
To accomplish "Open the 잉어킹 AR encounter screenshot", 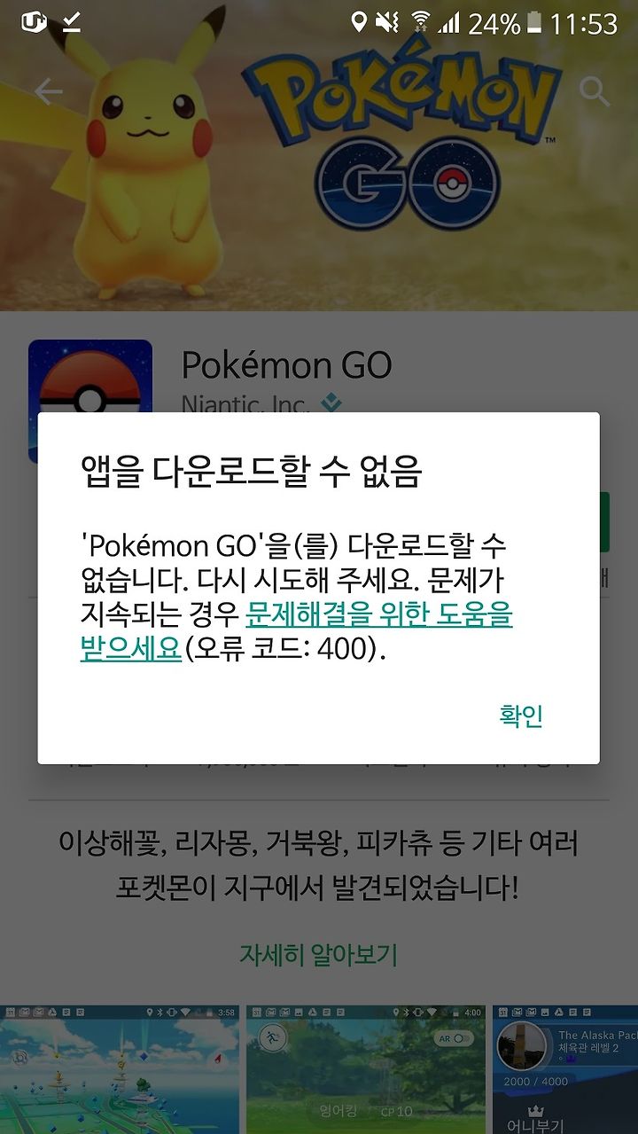I will [x=366, y=1069].
